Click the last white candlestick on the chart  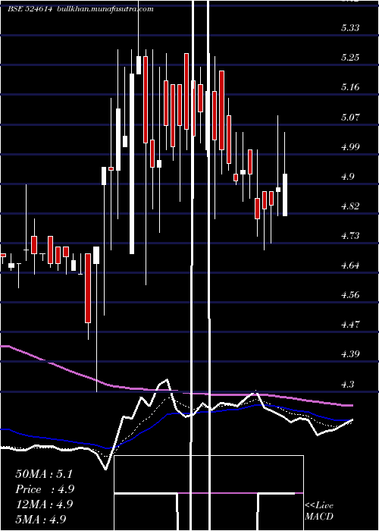pos(285,195)
